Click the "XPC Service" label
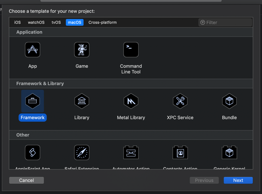Image resolution: width=262 pixels, height=194 pixels. [x=180, y=118]
